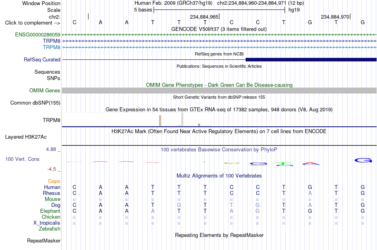Click the Scale label
377x250 pixels.
point(54,10)
